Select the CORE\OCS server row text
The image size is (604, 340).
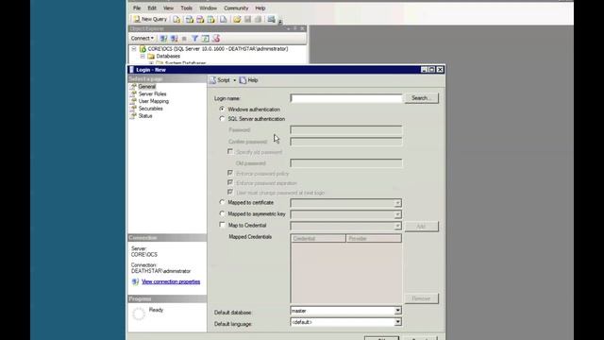(218, 49)
